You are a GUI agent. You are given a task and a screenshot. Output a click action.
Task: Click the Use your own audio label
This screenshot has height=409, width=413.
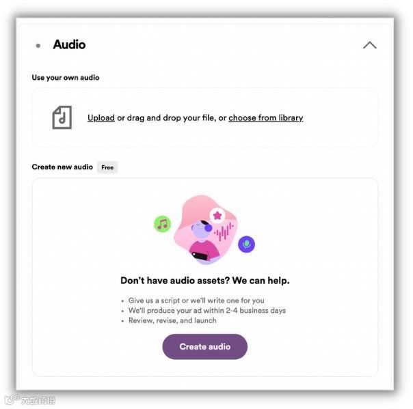tap(66, 78)
